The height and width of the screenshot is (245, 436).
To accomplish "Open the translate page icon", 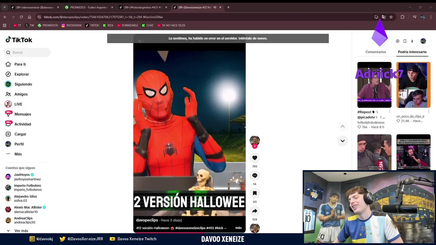I will tap(384, 17).
